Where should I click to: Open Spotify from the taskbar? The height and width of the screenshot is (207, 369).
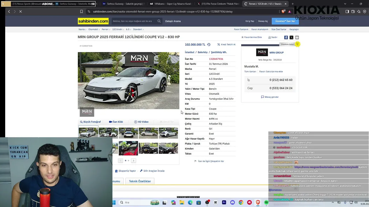(266, 203)
